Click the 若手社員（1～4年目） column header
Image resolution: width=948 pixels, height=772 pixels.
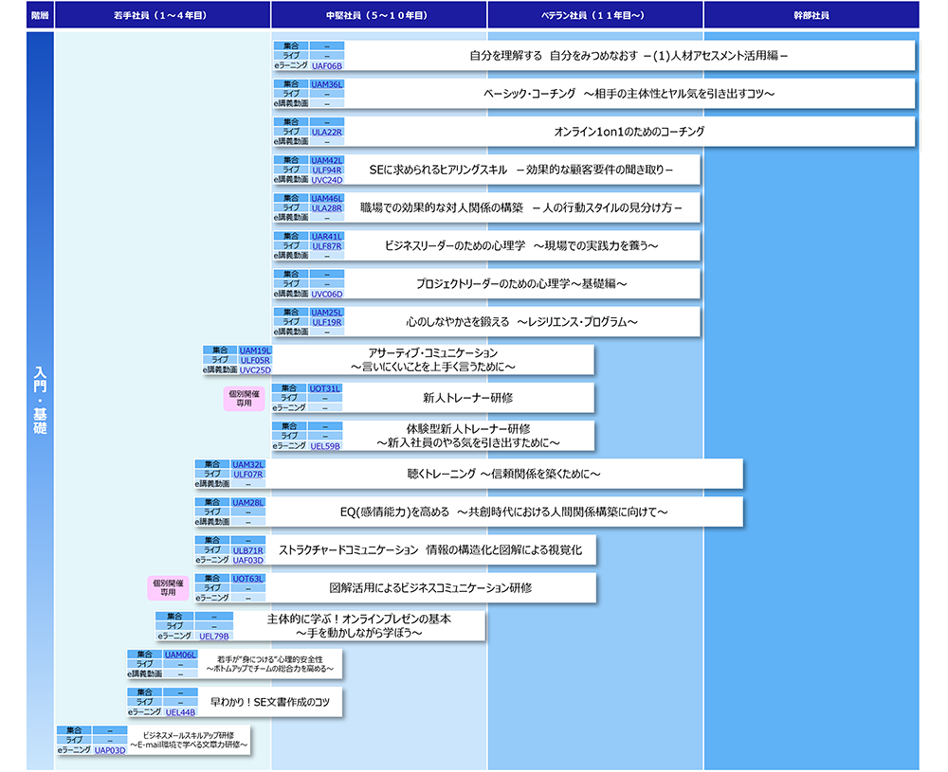click(162, 15)
